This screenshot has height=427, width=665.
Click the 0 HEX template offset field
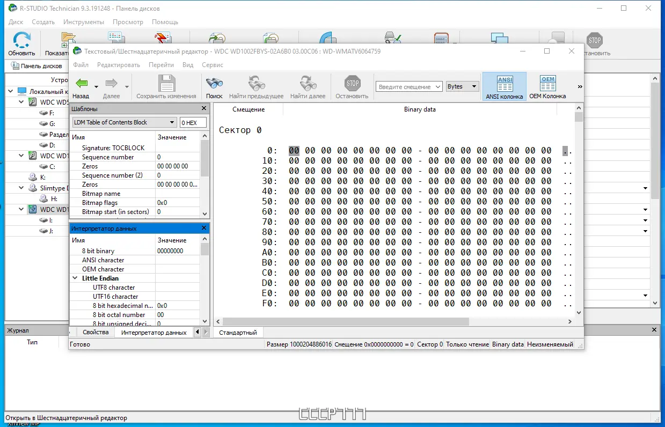[x=193, y=122]
